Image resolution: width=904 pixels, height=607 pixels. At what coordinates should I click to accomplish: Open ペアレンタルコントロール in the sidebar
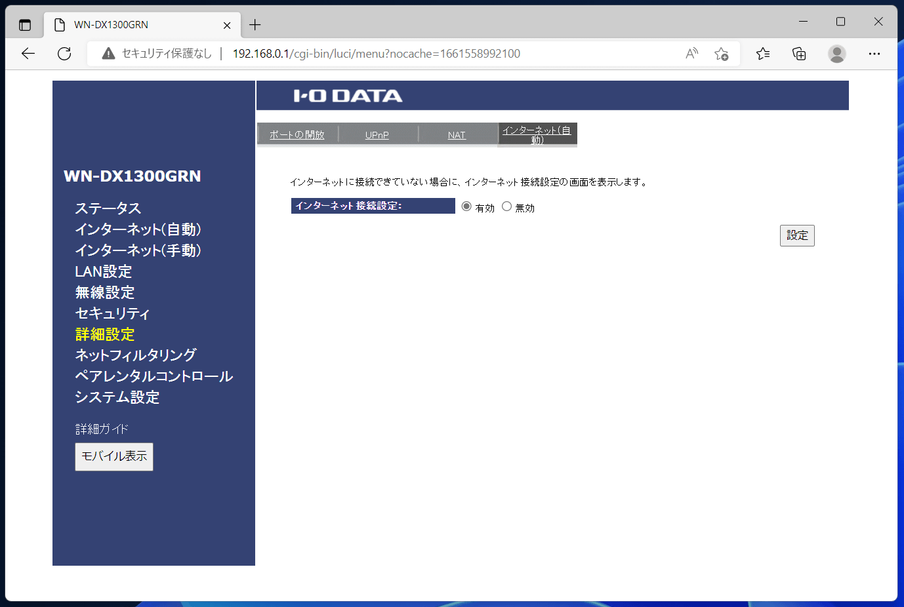tap(154, 376)
